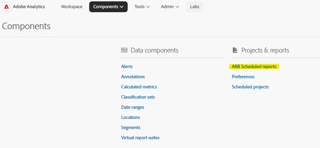This screenshot has width=320, height=148.
Task: Go to the Workspace tab
Action: (71, 7)
